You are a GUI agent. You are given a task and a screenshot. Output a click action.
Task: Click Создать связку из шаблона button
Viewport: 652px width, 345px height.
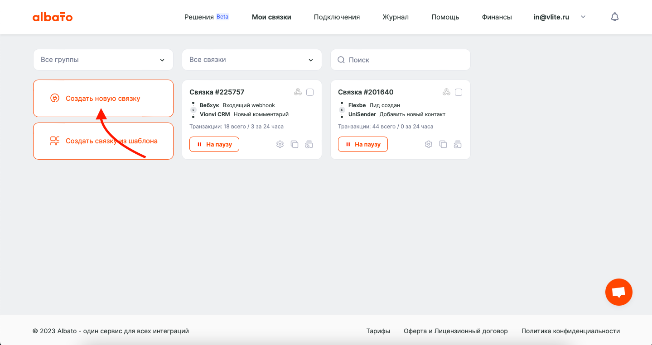pyautogui.click(x=103, y=141)
